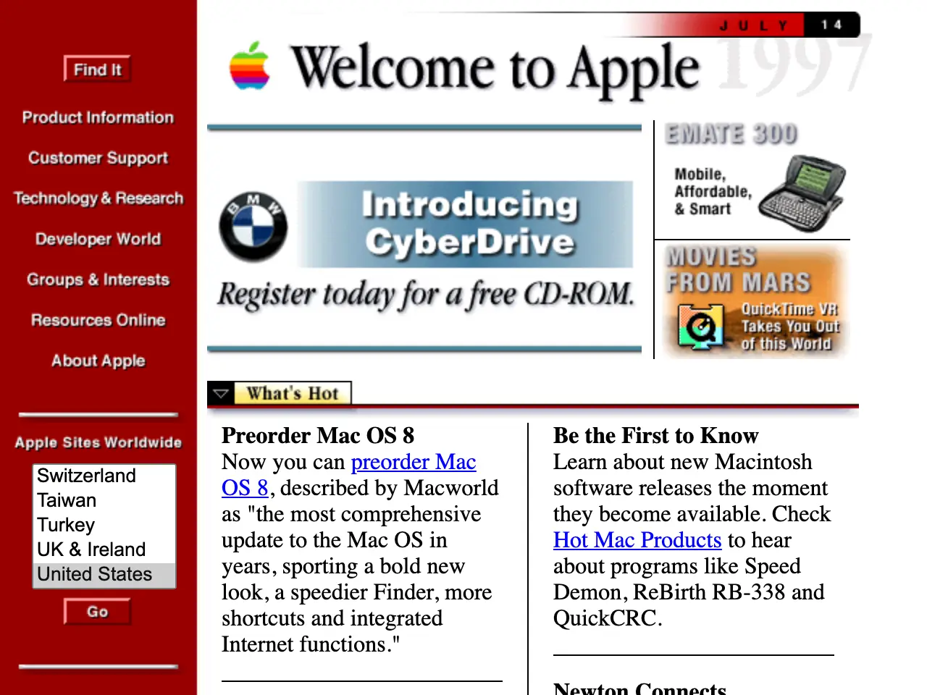Click the 'Welcome to Apple' title
The height and width of the screenshot is (695, 927).
pyautogui.click(x=495, y=69)
